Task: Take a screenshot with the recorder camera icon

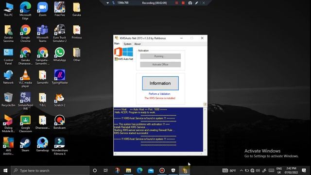Action: pyautogui.click(x=190, y=3)
